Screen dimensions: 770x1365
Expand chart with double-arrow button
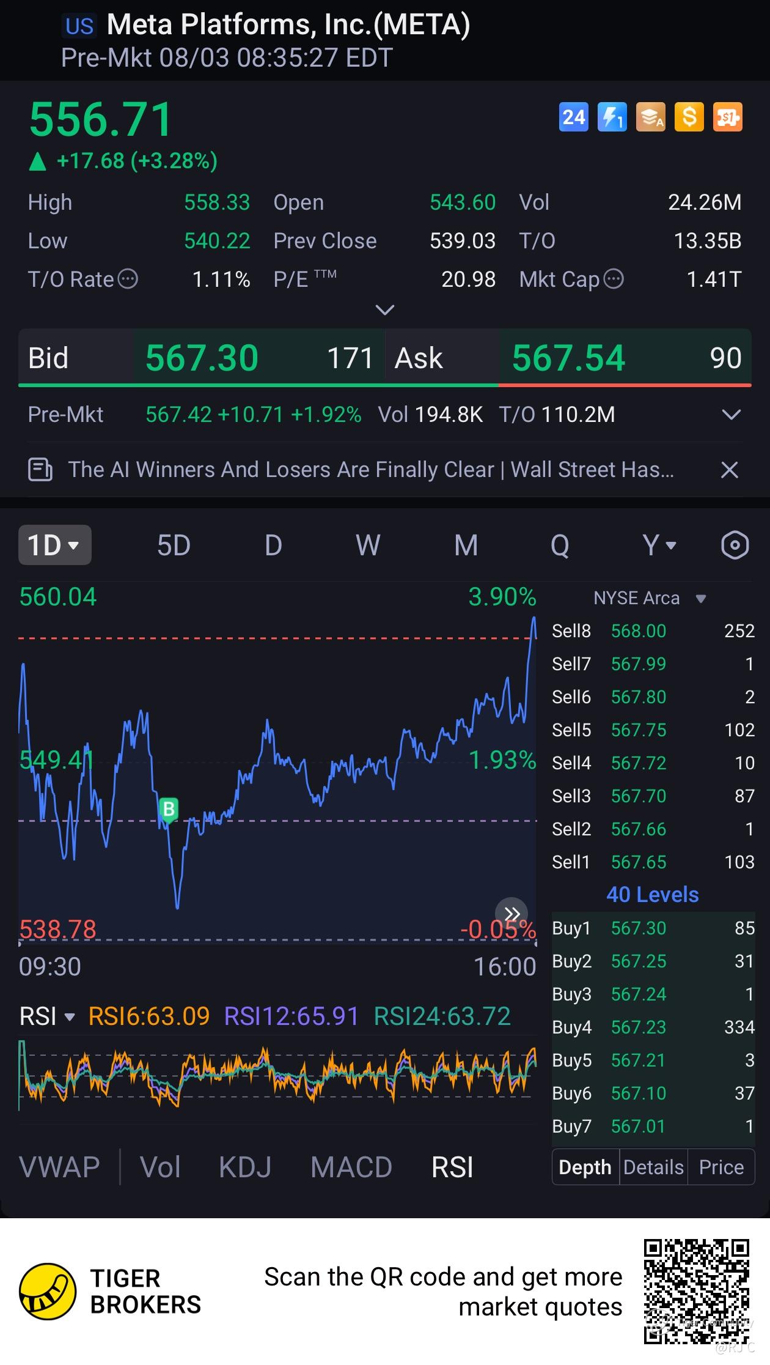tap(512, 914)
